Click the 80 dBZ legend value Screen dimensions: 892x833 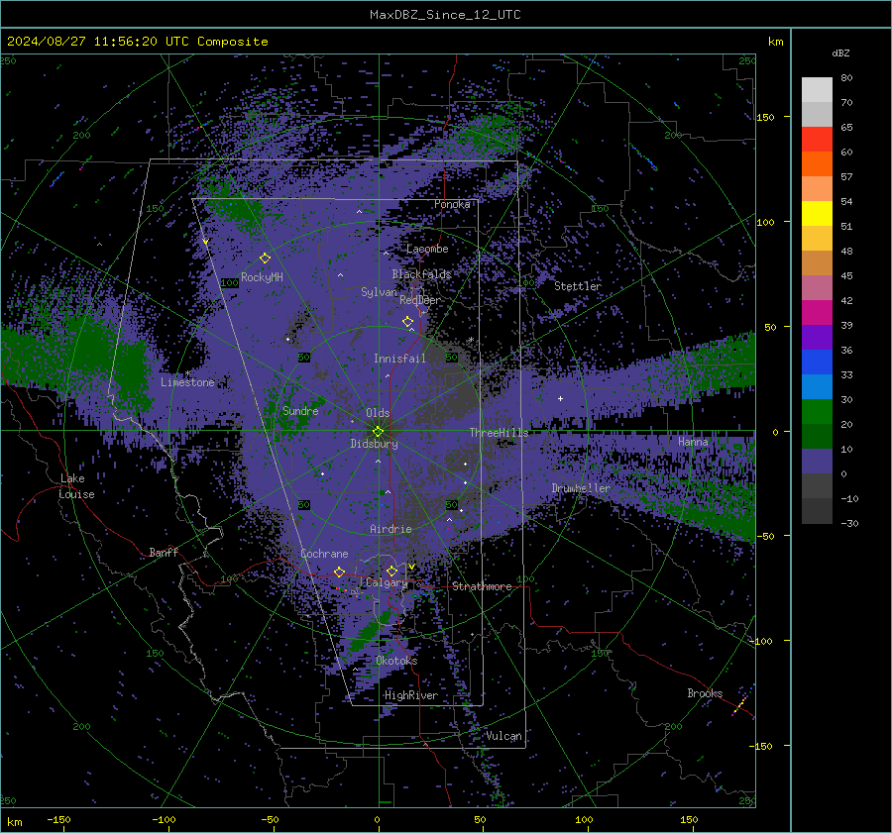[x=846, y=78]
